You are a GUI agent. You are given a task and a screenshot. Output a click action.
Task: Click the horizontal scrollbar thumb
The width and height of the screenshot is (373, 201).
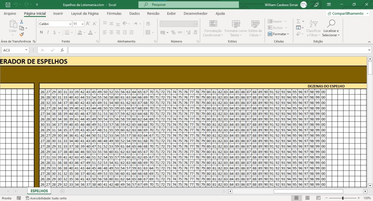coord(308,191)
